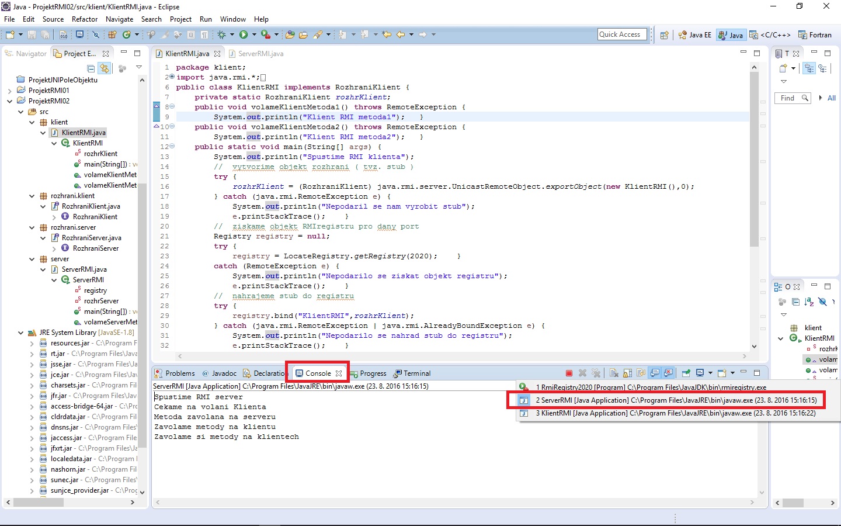This screenshot has width=841, height=526.
Task: Click the New Java Package icon
Action: tap(112, 35)
